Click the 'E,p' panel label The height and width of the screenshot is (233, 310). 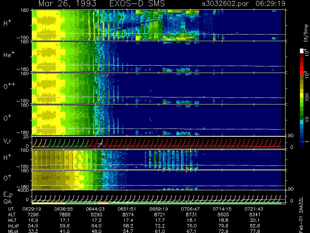8,195
